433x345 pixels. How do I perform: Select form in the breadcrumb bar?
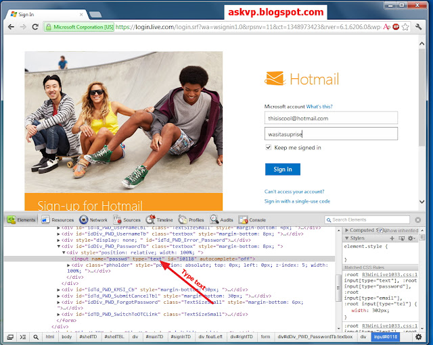pyautogui.click(x=265, y=337)
